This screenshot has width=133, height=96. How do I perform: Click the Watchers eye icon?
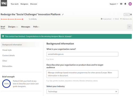121,19
